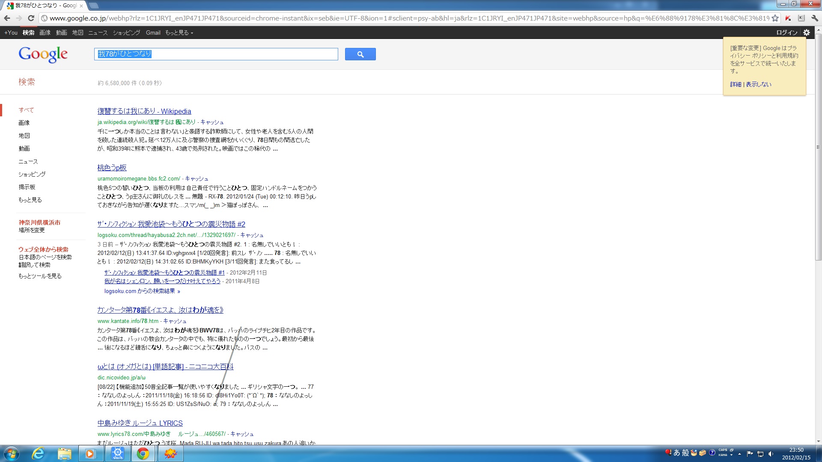Toggle CAPS lock in language bar
The image size is (822, 462).
[x=723, y=450]
